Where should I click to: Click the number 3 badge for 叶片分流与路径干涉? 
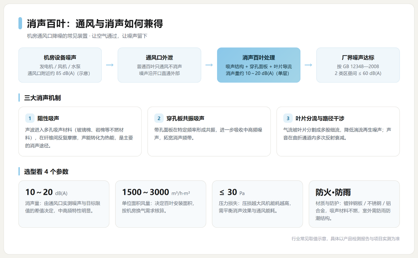pyautogui.click(x=288, y=118)
